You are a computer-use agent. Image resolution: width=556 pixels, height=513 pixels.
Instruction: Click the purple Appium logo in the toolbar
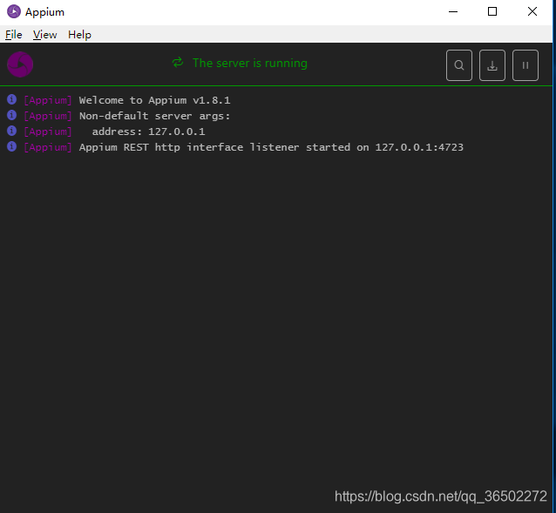(20, 64)
